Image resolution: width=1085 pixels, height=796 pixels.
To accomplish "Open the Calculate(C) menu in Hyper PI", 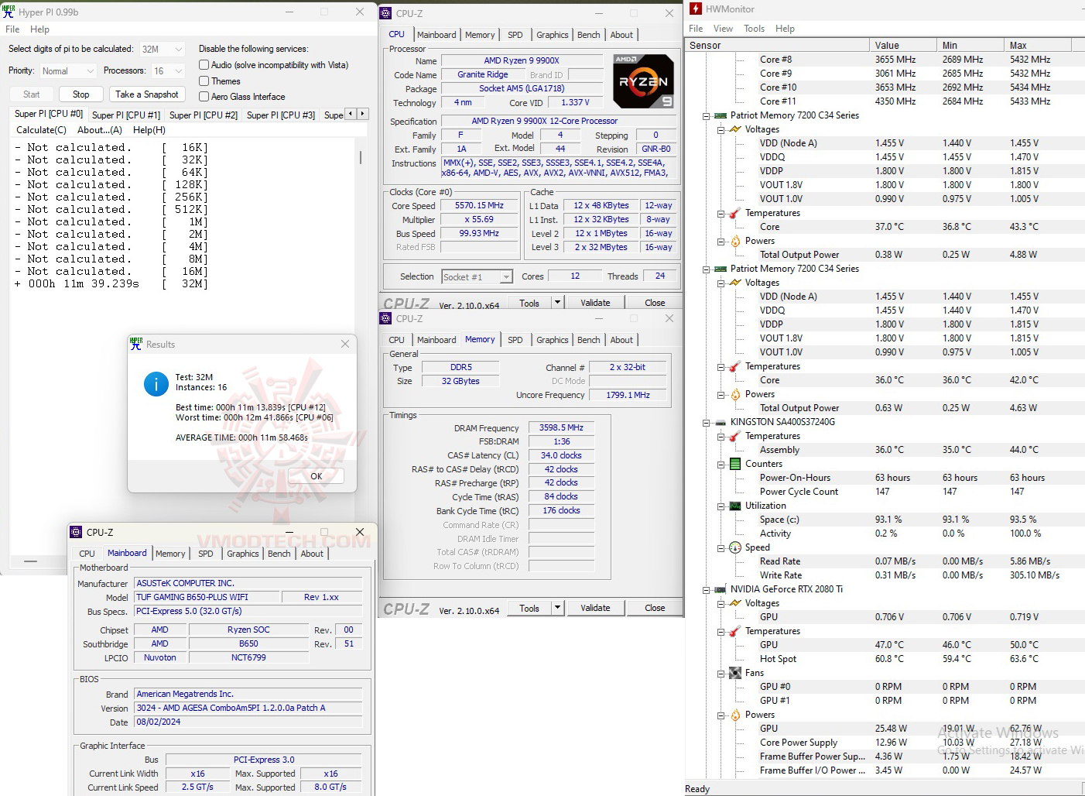I will 40,129.
